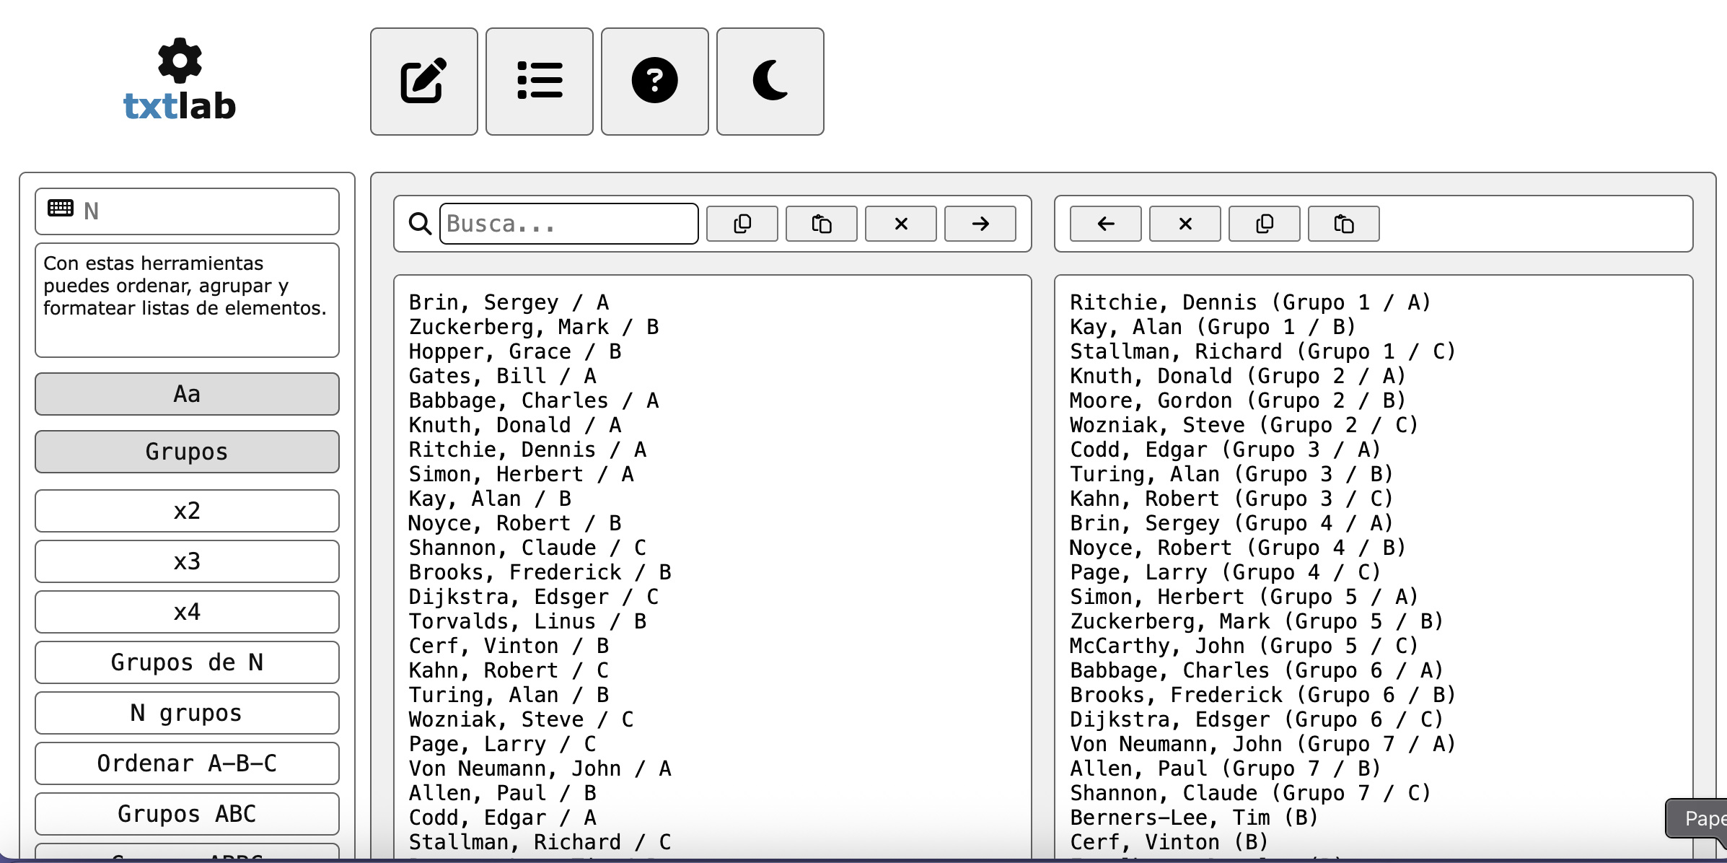Click the edit pencil toolbar button
The width and height of the screenshot is (1727, 863).
(x=424, y=82)
